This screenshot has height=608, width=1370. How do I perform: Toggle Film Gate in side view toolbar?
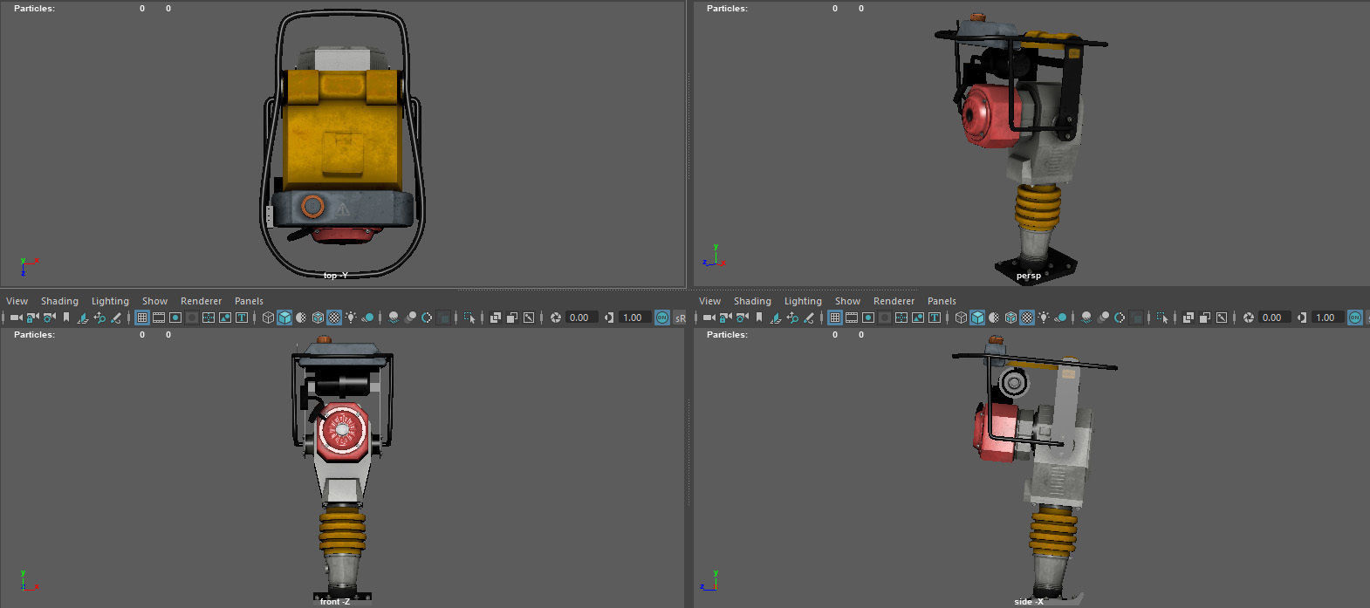[852, 318]
